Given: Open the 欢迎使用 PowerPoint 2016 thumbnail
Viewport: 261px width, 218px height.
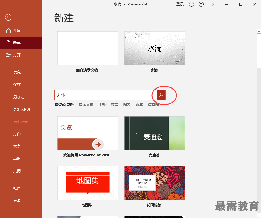Looking at the screenshot, I should click(x=88, y=134).
